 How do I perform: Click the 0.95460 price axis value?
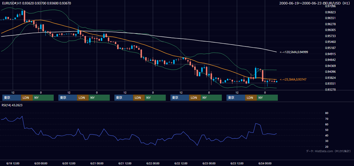(330, 42)
